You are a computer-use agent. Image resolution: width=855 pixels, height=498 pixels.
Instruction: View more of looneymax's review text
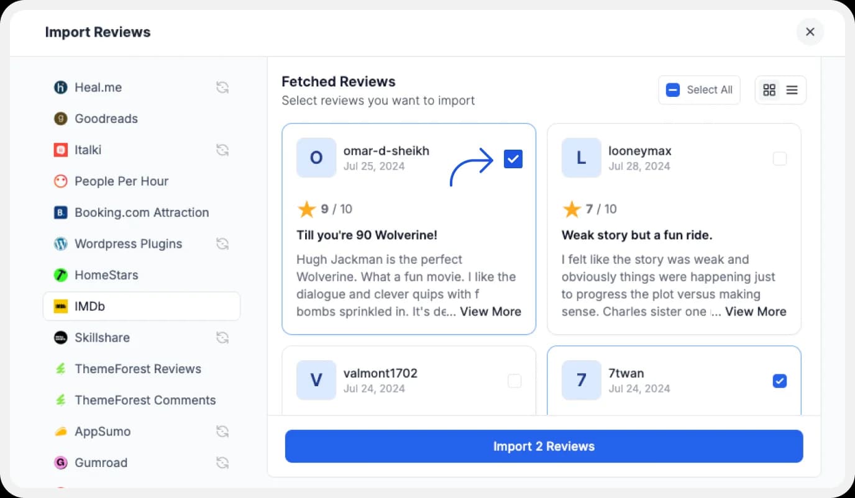pos(756,312)
